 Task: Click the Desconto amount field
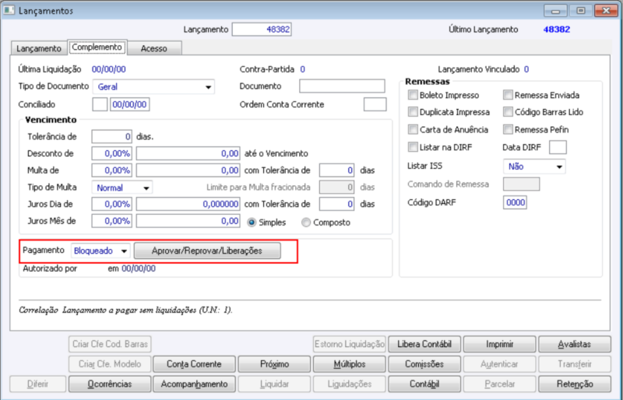click(x=188, y=153)
